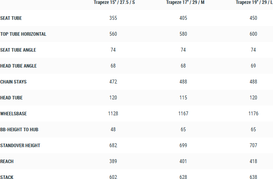This screenshot has height=179, width=273.
Task: Click the stack value 628
Action: tap(183, 177)
